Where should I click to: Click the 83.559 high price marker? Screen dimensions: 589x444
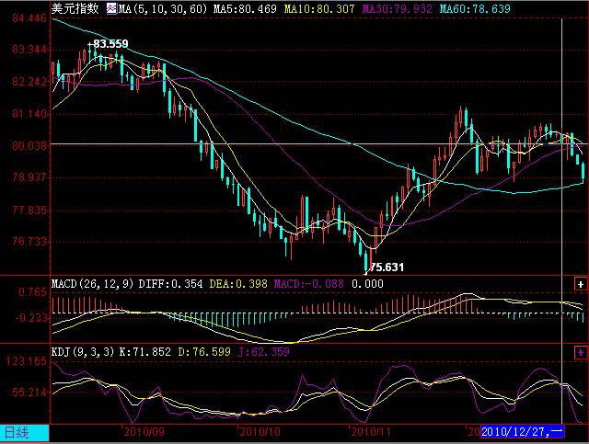click(x=110, y=44)
